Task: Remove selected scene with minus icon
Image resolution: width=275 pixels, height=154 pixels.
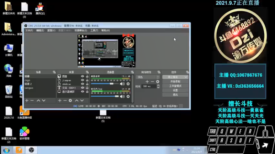Action: (32, 100)
